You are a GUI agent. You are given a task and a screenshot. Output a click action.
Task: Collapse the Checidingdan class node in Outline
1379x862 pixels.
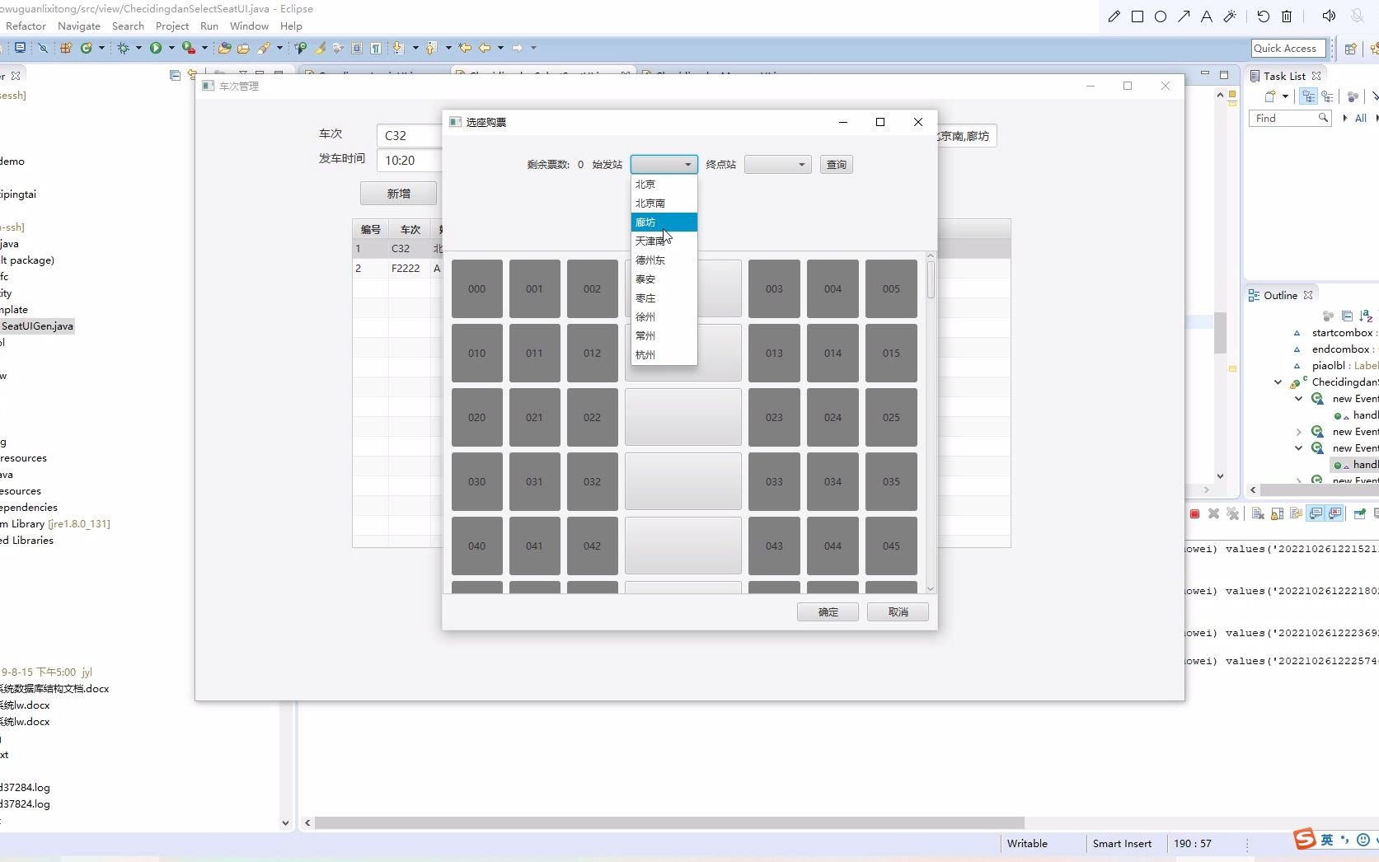pyautogui.click(x=1278, y=382)
